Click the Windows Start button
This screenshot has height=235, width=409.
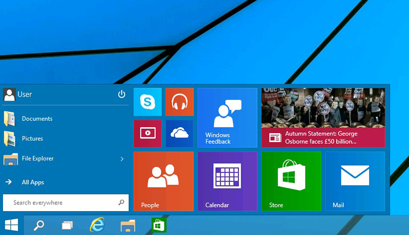tap(12, 225)
